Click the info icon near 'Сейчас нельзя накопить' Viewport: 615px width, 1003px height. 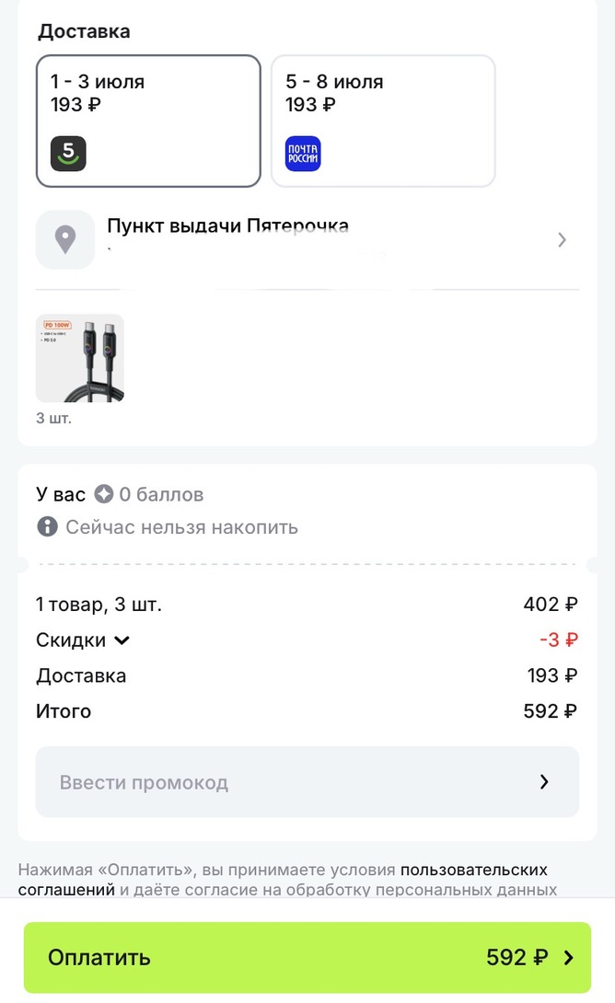click(x=47, y=527)
